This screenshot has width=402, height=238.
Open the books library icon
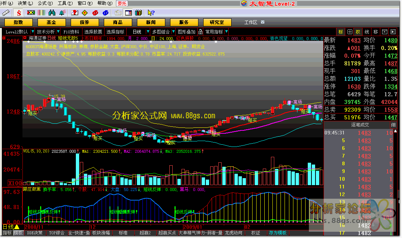click(138, 12)
